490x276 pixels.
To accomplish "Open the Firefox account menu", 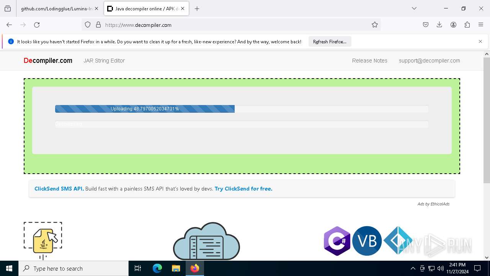I will coord(453,25).
